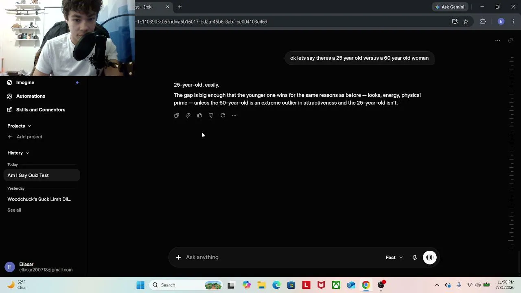Image resolution: width=521 pixels, height=293 pixels.
Task: Click the system tray microphone icon
Action: [459, 285]
